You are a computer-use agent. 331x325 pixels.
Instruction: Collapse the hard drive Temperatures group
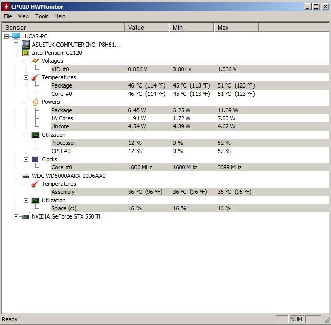26,184
